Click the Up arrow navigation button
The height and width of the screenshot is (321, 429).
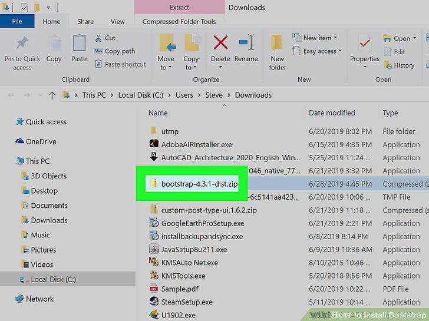(52, 95)
